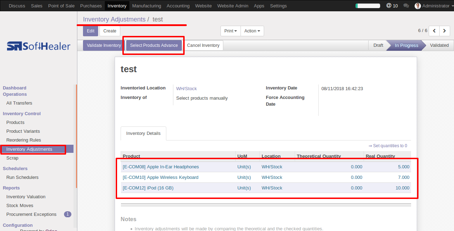Open Reordering Rules in the sidebar
This screenshot has height=231, width=454.
(x=24, y=140)
